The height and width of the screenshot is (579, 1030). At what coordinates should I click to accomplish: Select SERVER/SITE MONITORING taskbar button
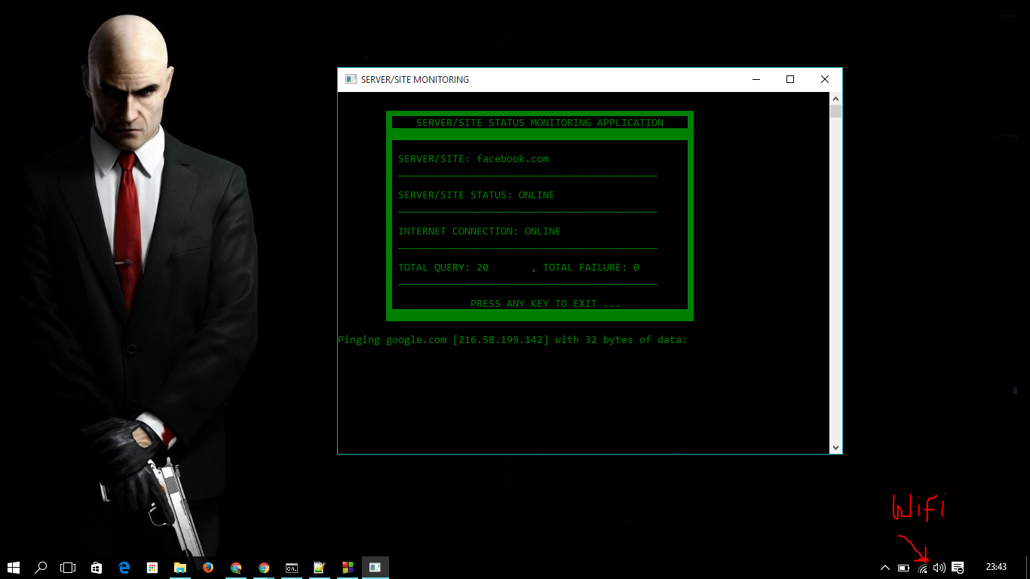pos(376,568)
